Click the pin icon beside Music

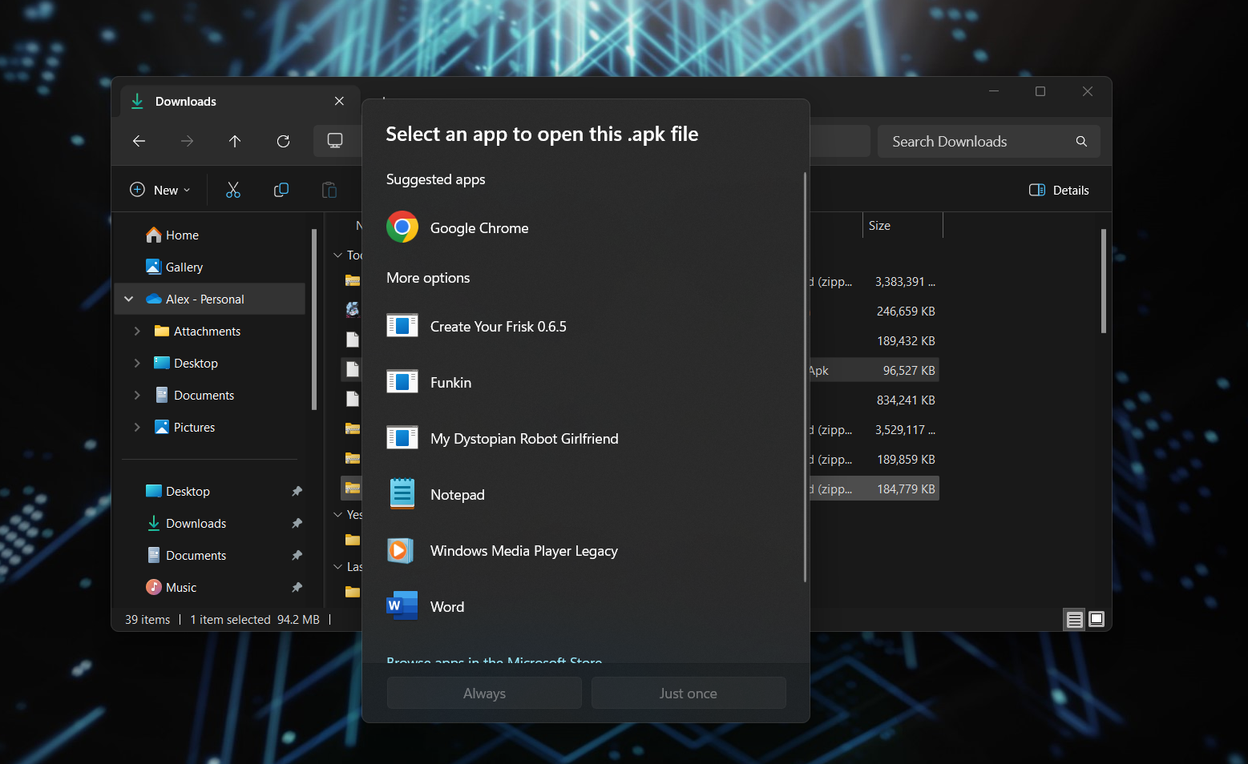tap(297, 587)
